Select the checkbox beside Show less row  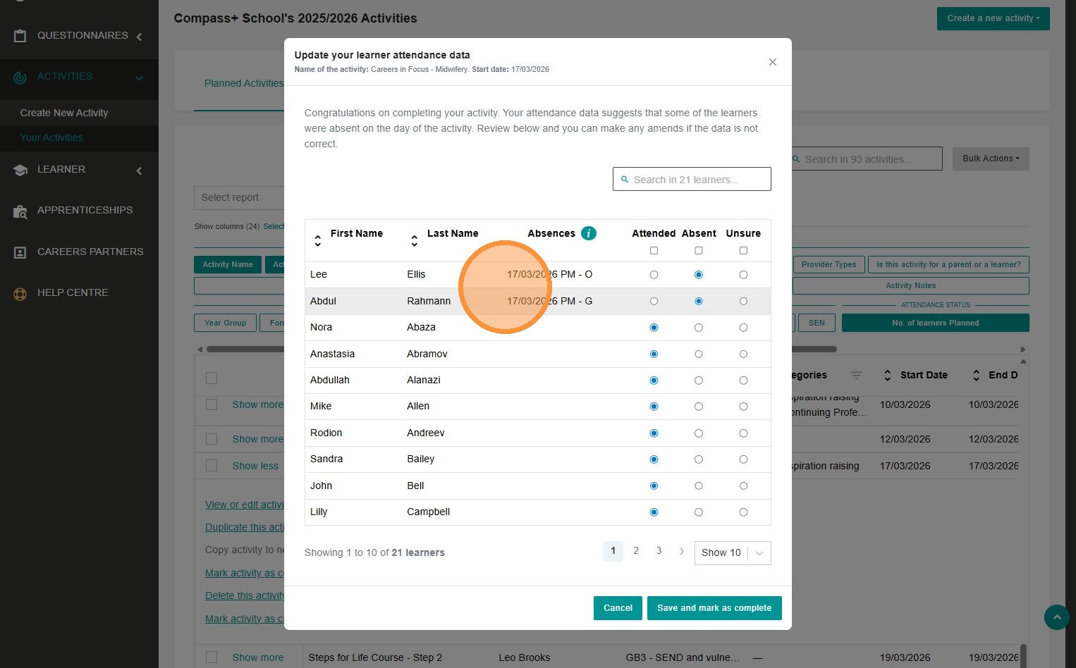212,465
